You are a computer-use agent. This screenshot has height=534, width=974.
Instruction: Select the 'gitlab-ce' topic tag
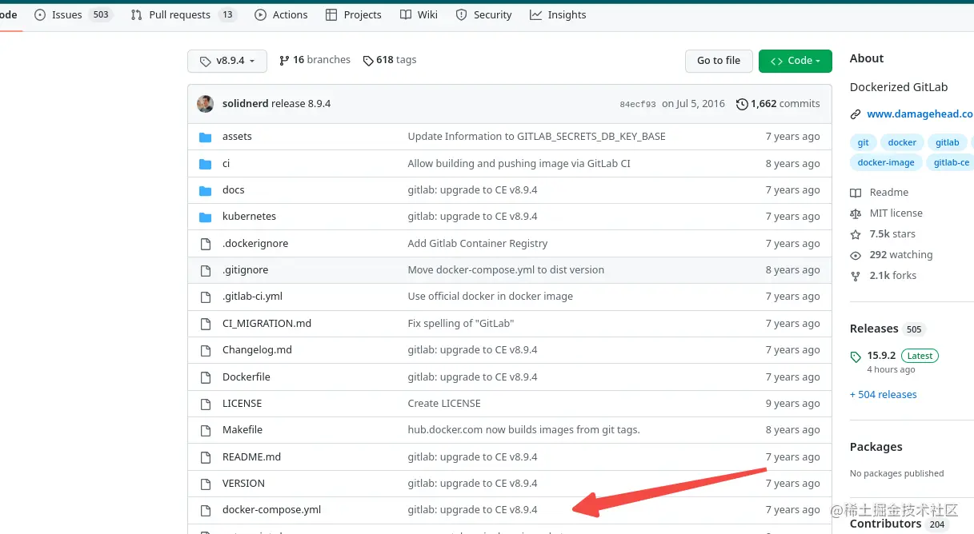[x=951, y=162]
